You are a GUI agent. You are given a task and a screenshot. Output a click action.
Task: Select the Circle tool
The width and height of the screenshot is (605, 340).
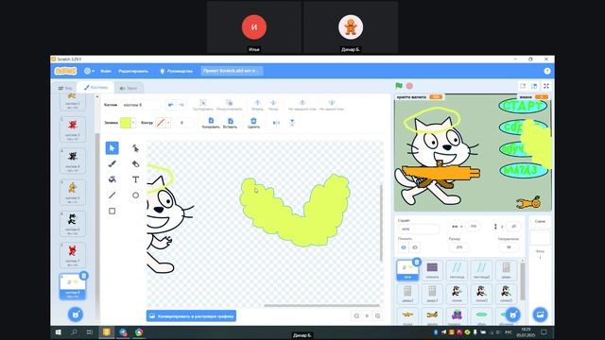(x=135, y=195)
